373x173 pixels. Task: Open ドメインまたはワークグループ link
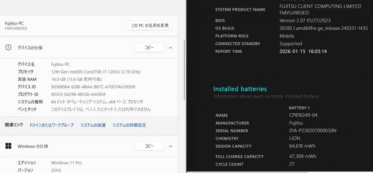click(51, 125)
